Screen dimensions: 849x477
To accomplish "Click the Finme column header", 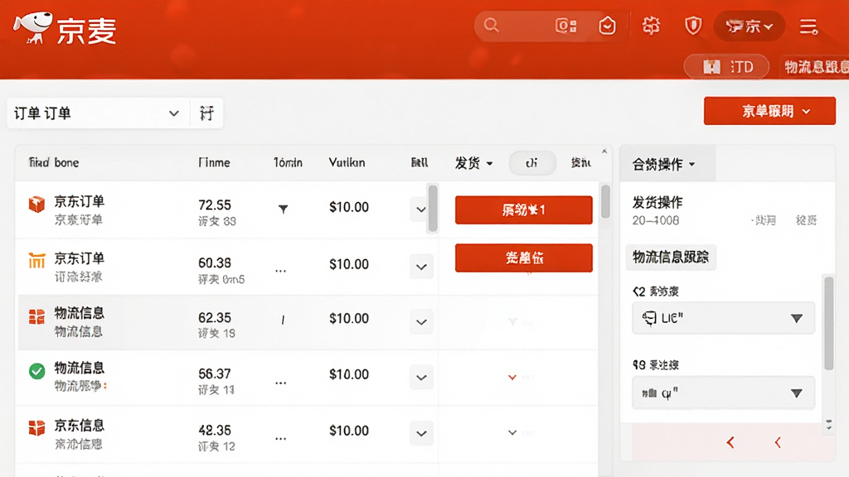I will (x=214, y=163).
